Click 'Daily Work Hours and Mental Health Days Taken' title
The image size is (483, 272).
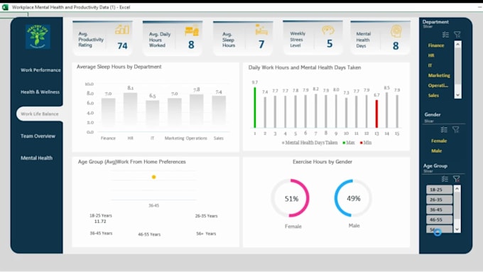coord(305,67)
